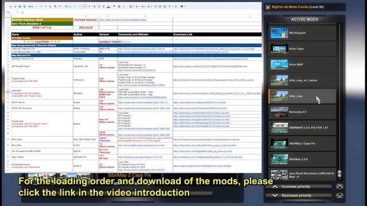Click the Decrease priority button
The height and width of the screenshot is (206, 367).
pos(299,196)
